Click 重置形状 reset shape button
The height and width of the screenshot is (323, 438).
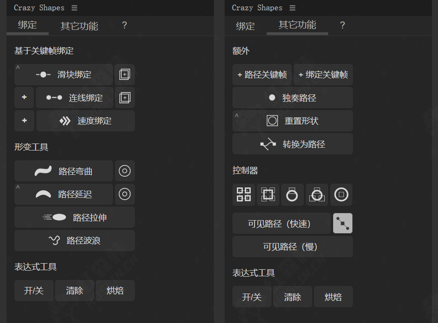[292, 121]
